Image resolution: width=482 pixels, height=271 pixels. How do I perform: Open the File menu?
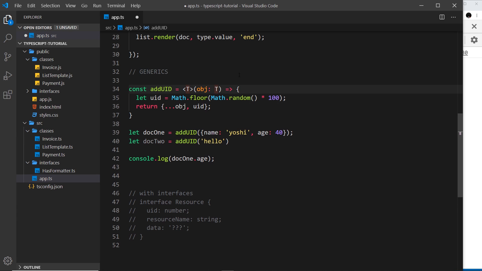click(x=18, y=6)
